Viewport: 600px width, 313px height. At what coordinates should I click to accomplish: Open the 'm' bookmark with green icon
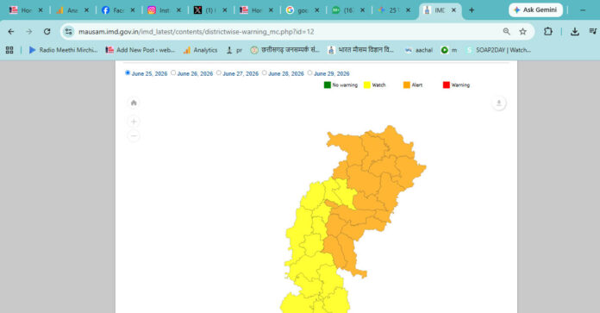(449, 50)
